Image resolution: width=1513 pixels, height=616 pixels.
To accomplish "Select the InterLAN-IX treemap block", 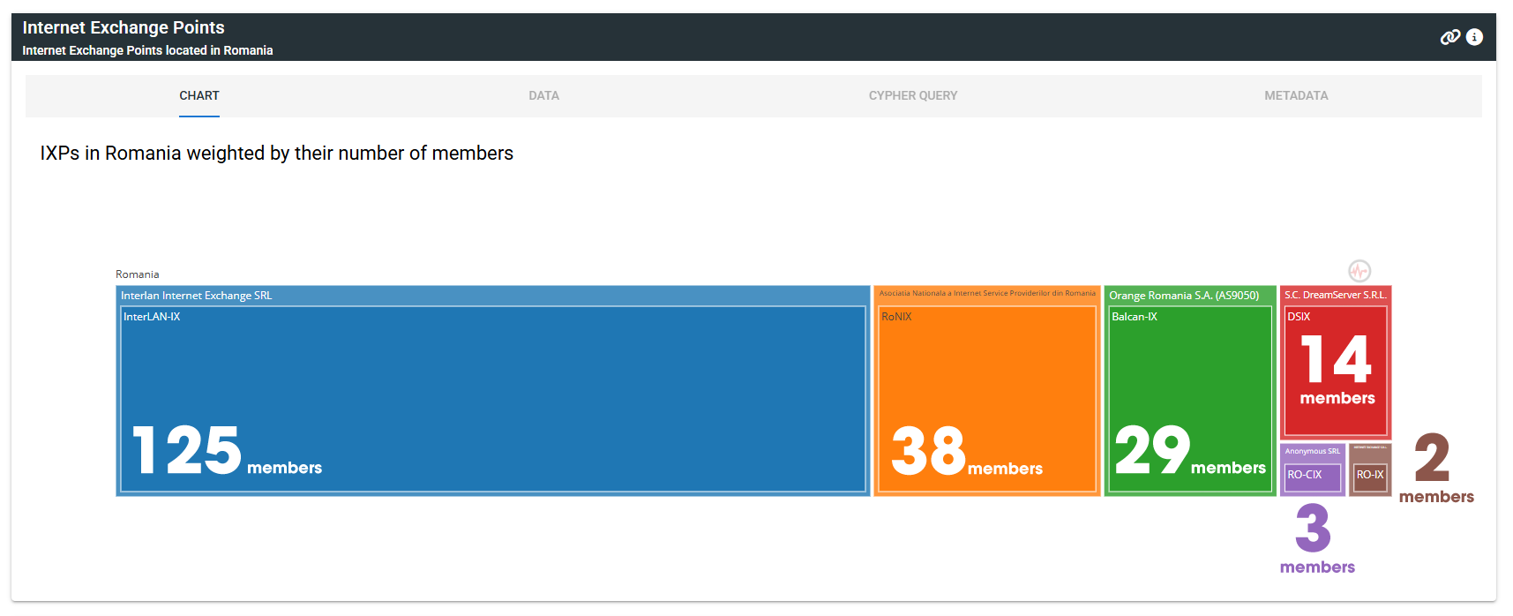I will [x=493, y=399].
